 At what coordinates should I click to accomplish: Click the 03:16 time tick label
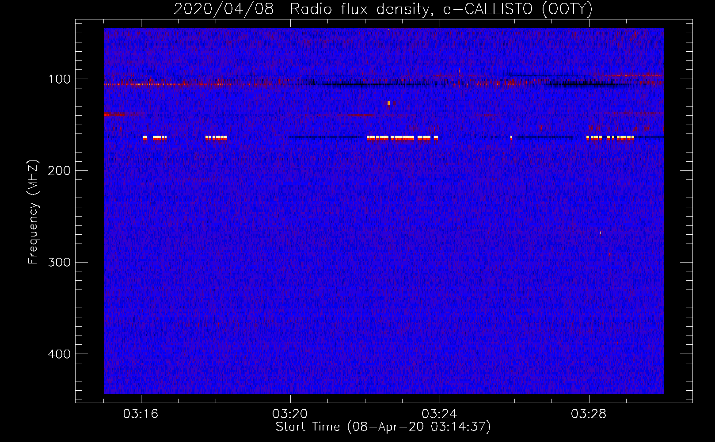coord(141,414)
